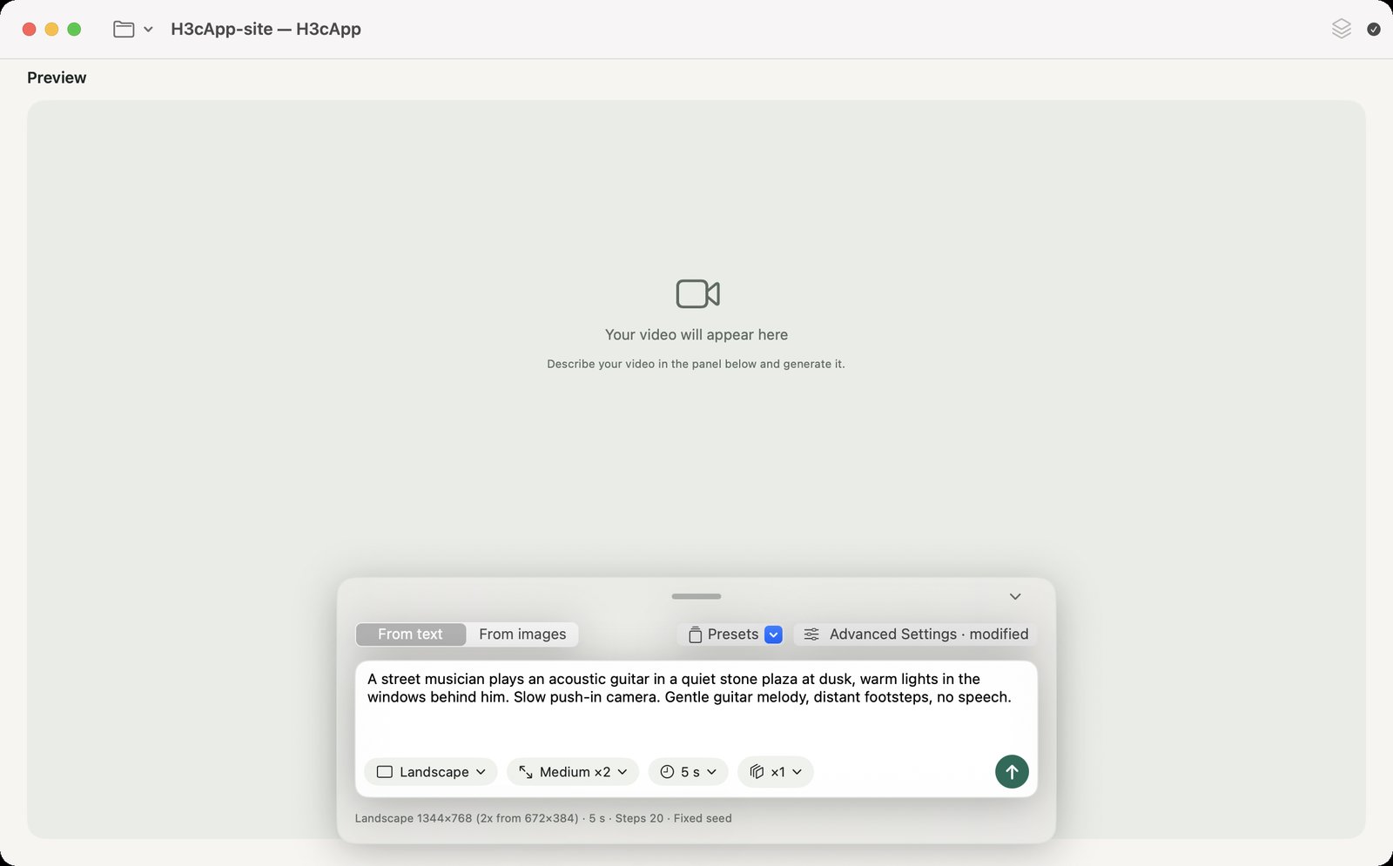Click the Preview heading
The image size is (1393, 866).
pyautogui.click(x=57, y=77)
